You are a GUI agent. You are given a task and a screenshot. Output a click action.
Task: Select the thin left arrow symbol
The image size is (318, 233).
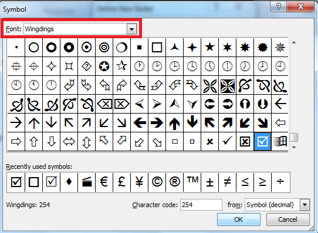click(x=280, y=104)
